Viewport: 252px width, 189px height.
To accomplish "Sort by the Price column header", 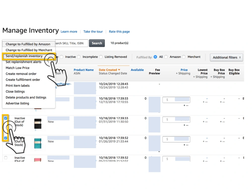I will click(184, 70).
